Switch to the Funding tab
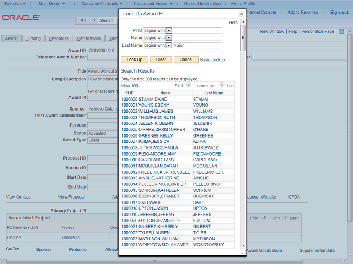This screenshot has width=353, height=264. (33, 38)
